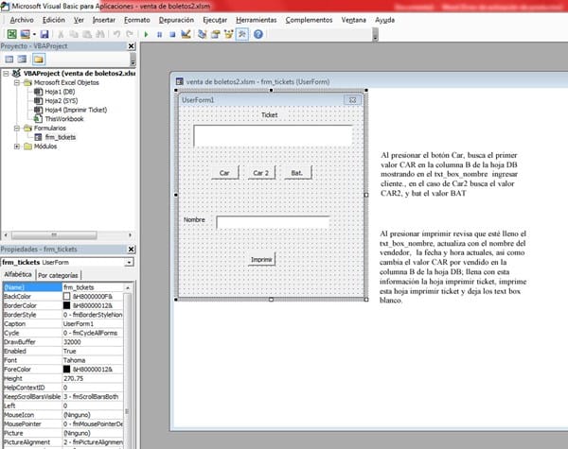
Task: Click the Run macro play icon
Action: 144,35
